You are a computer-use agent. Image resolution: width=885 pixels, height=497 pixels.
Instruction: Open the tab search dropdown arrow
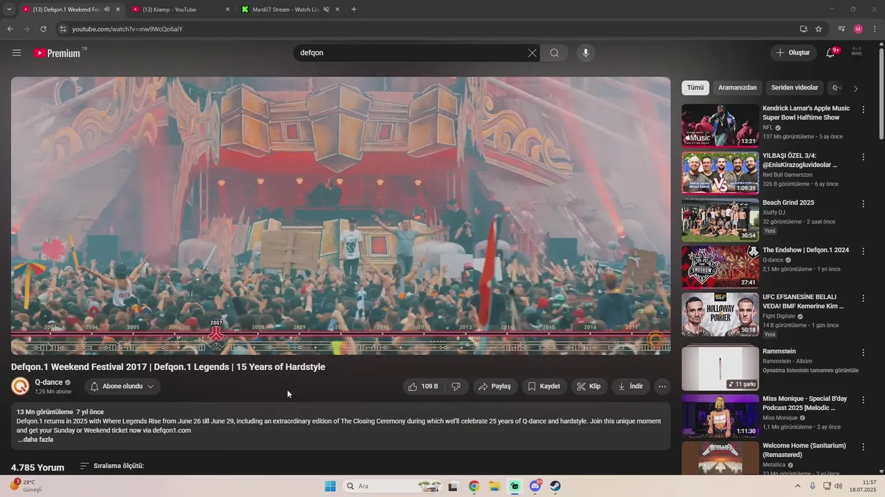(x=9, y=10)
